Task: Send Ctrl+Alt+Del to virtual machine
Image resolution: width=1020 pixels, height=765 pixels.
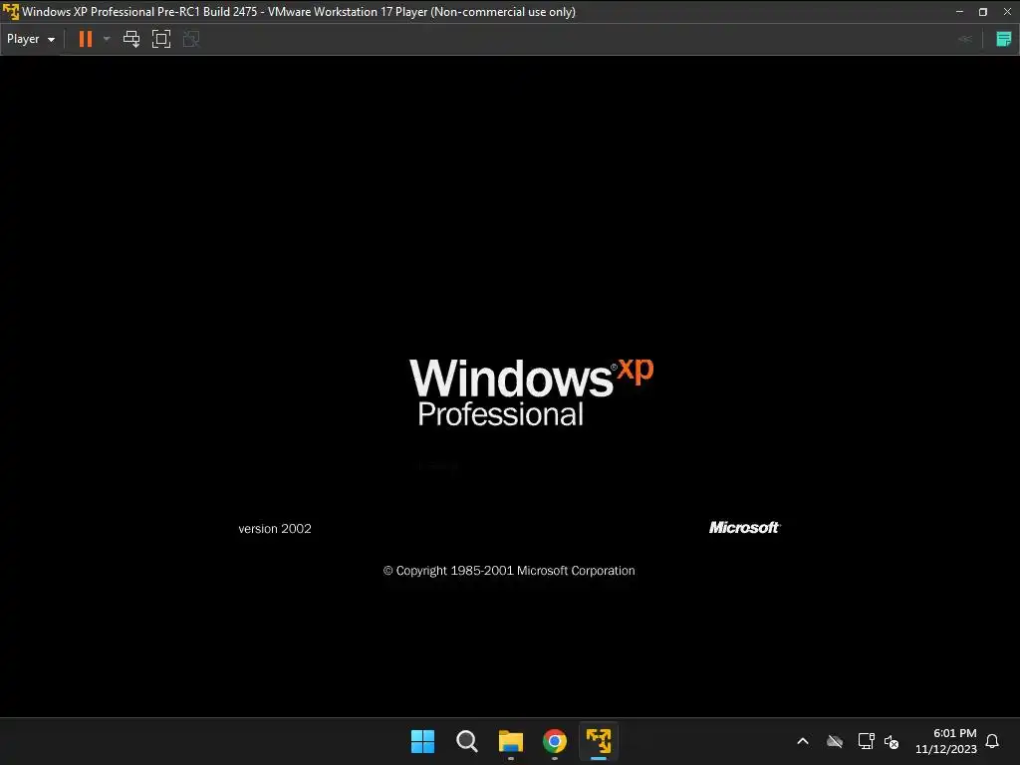Action: [131, 39]
